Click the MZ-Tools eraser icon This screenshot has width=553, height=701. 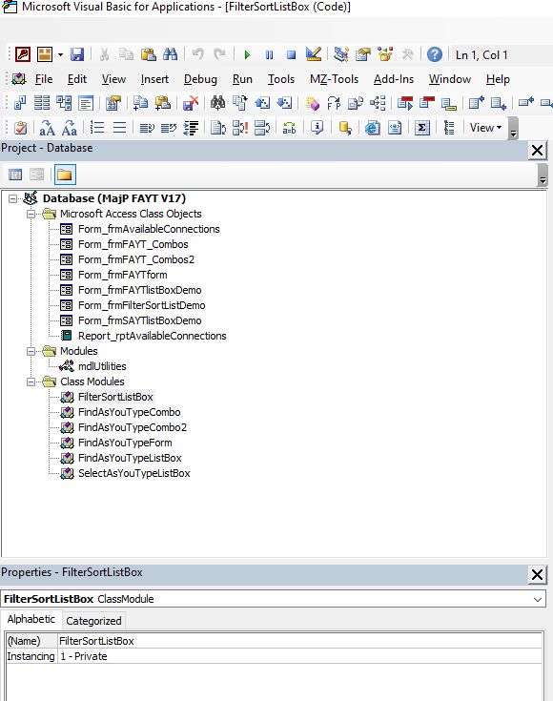(312, 103)
